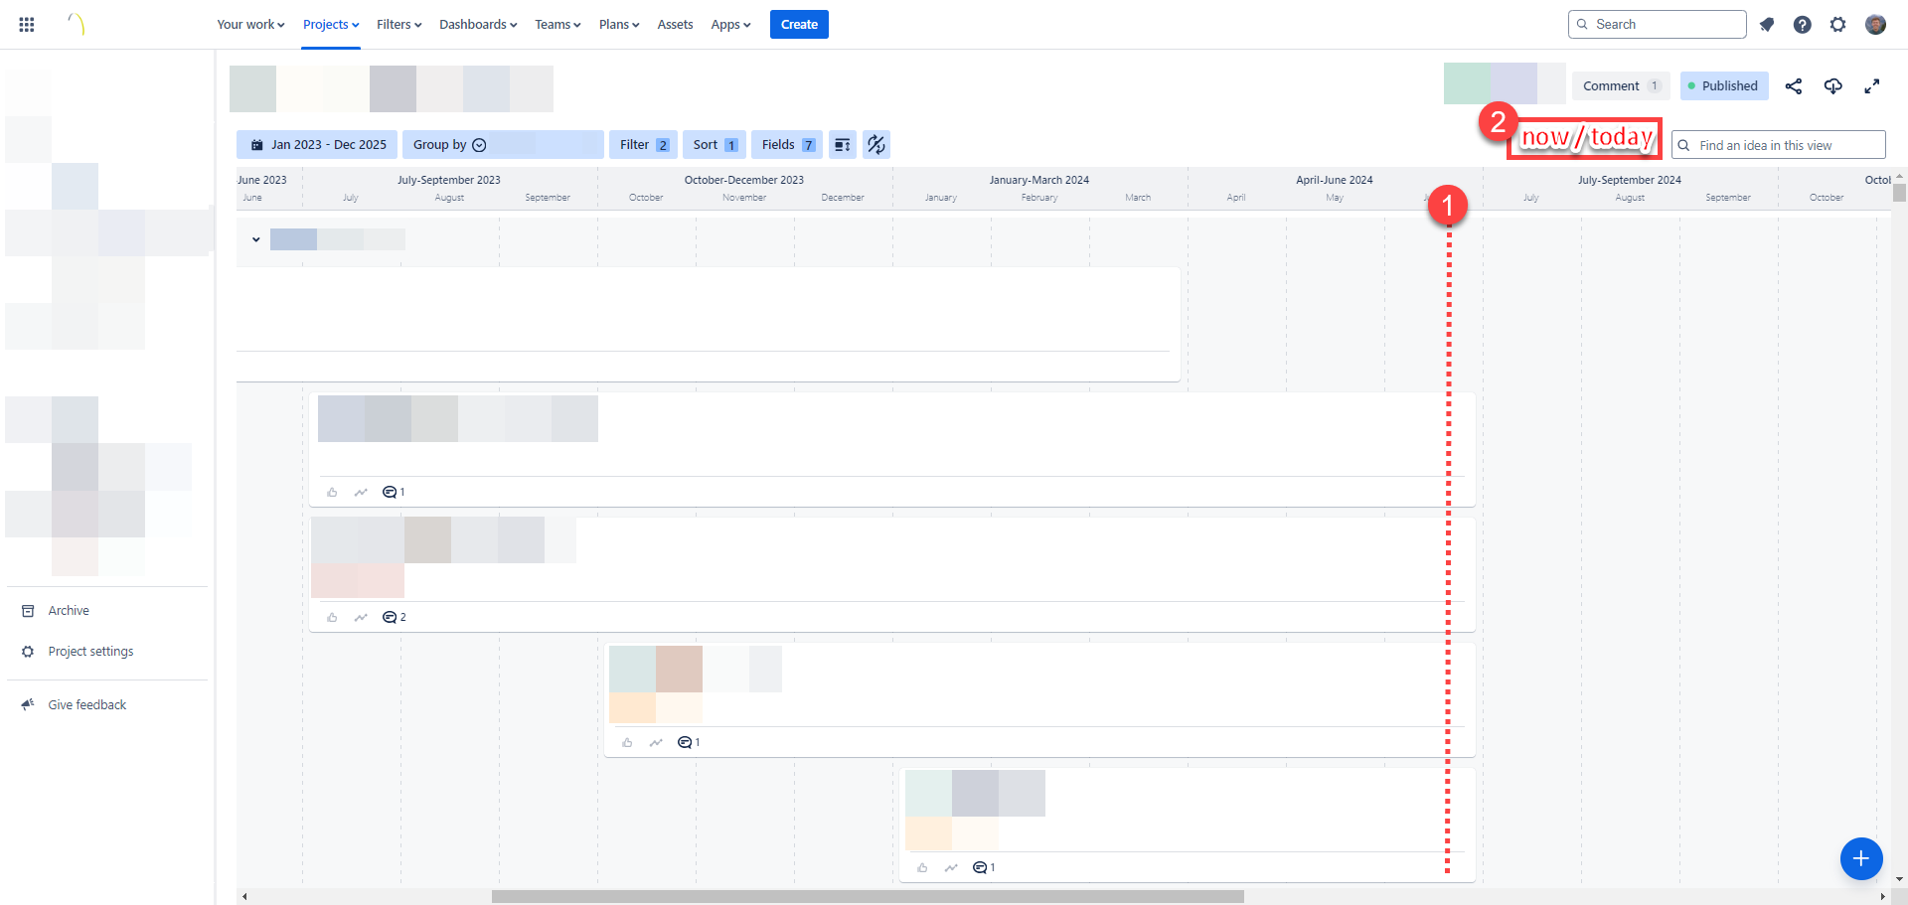Open the Projects menu
This screenshot has height=905, width=1908.
click(x=331, y=25)
